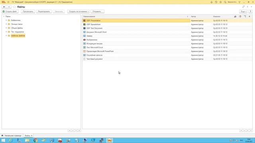Open the title bar settings dropdown arrow
Screen dimensions: 255x143
tap(239, 2)
